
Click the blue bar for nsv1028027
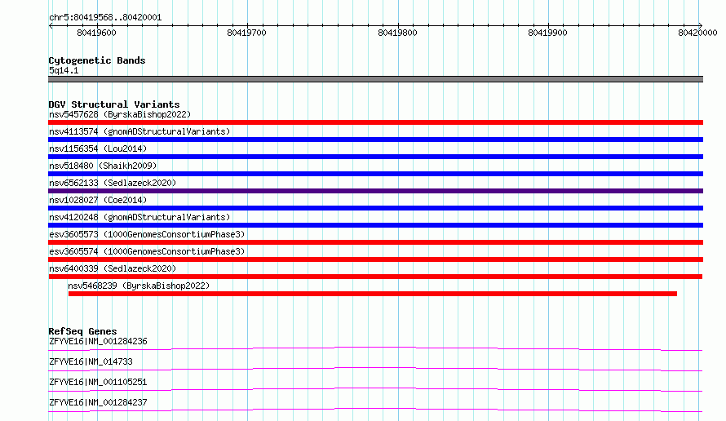coord(375,208)
